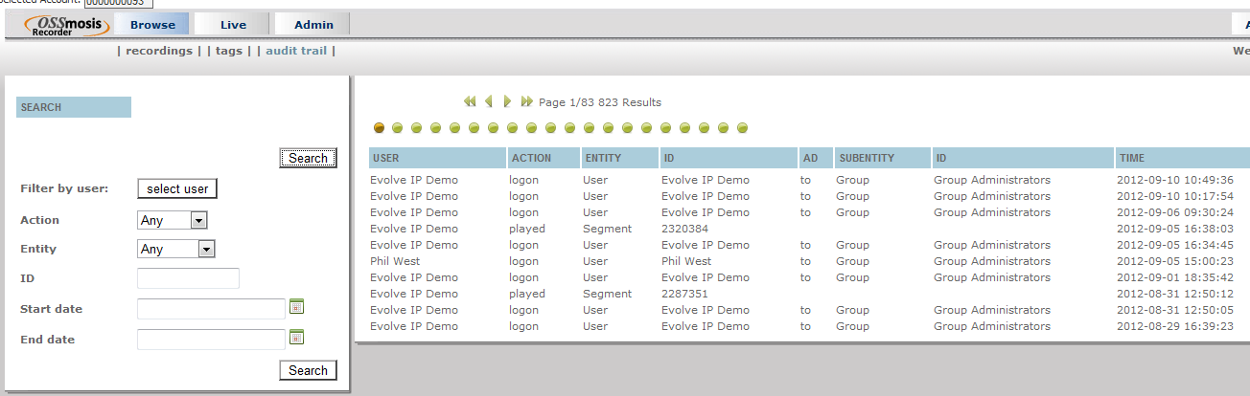Viewport: 1250px width, 396px height.
Task: Select the orange first page dot
Action: point(379,127)
